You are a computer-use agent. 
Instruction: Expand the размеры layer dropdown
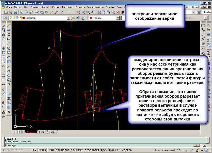tap(69, 18)
